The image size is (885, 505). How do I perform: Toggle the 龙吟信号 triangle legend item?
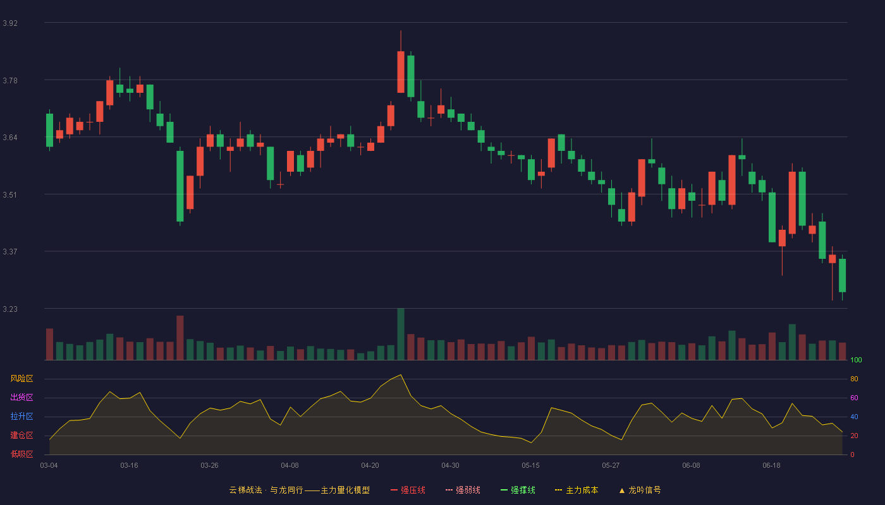pos(640,490)
